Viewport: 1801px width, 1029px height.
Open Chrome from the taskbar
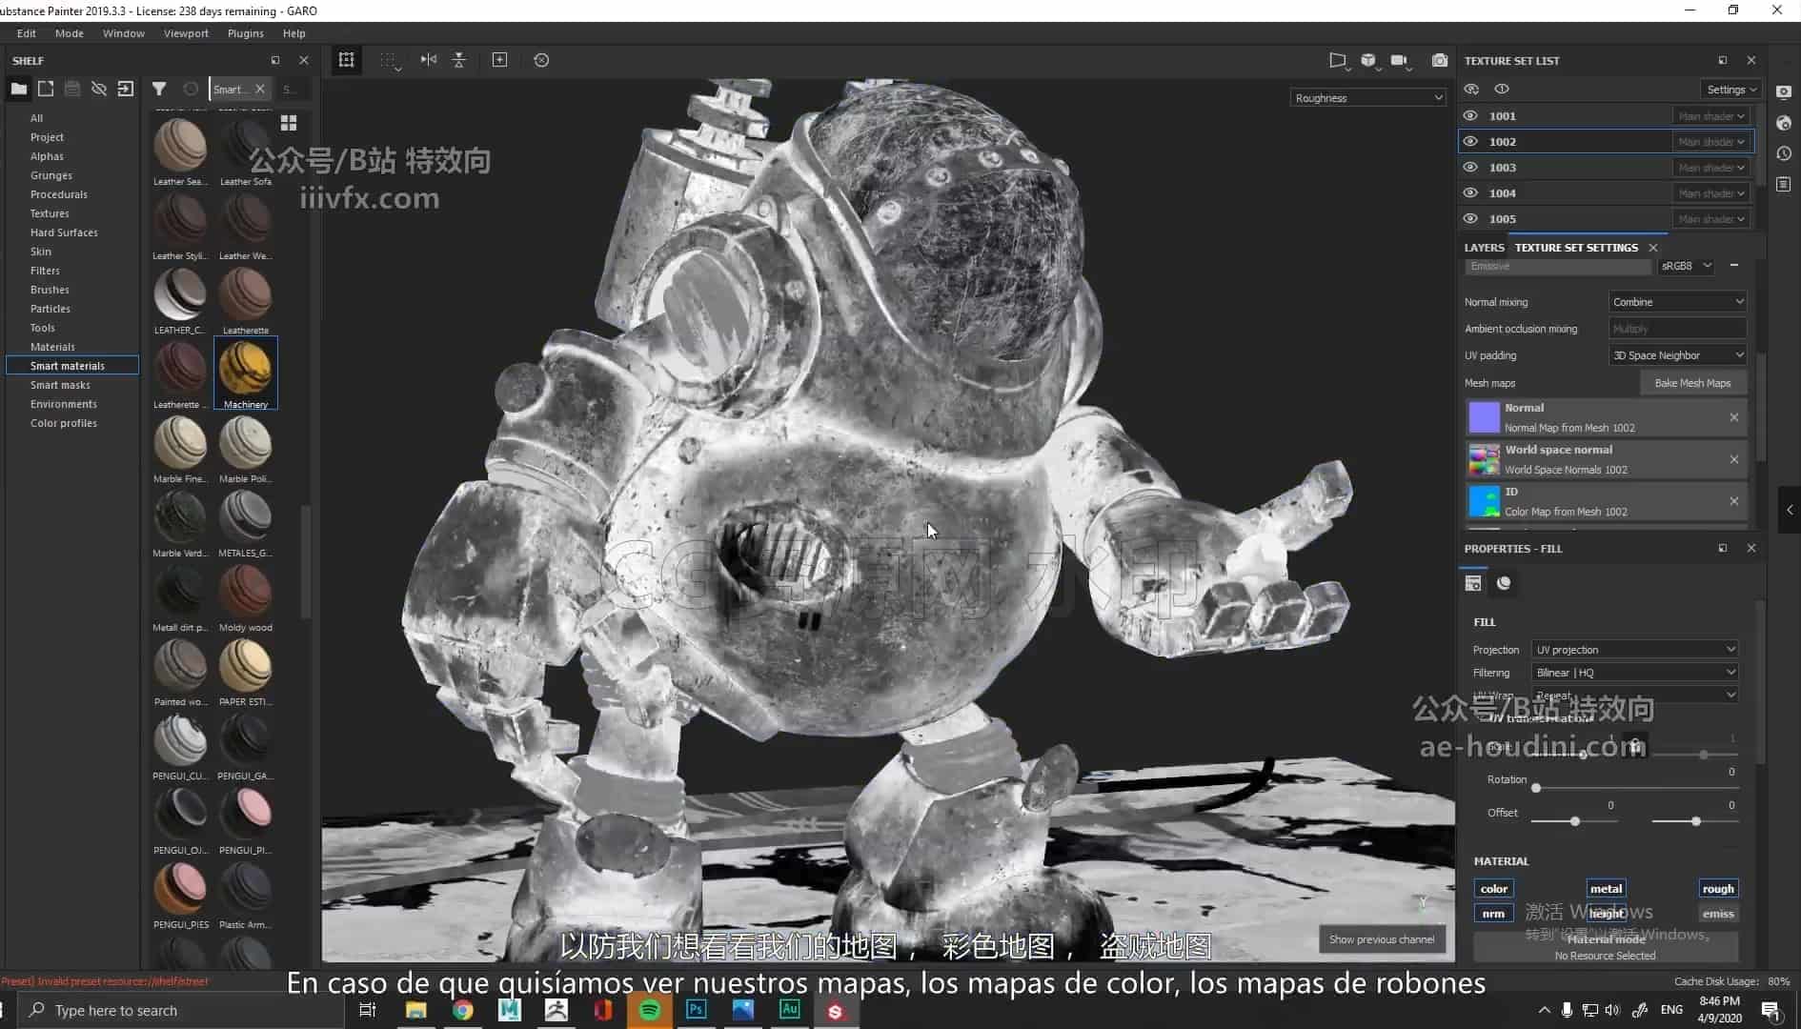click(x=463, y=1010)
